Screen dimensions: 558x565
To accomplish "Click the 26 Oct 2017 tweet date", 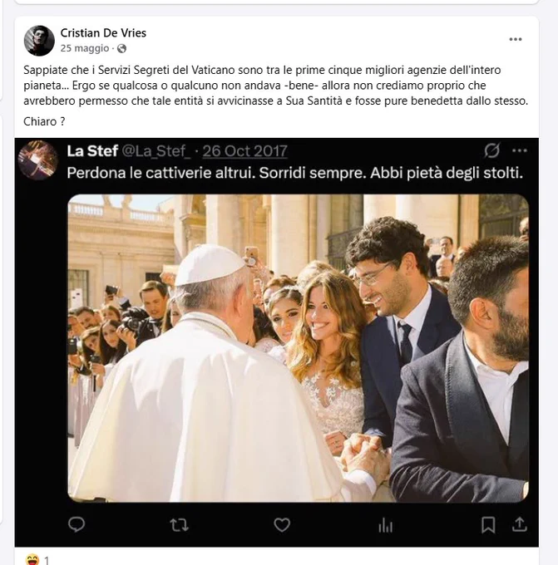I will (245, 151).
